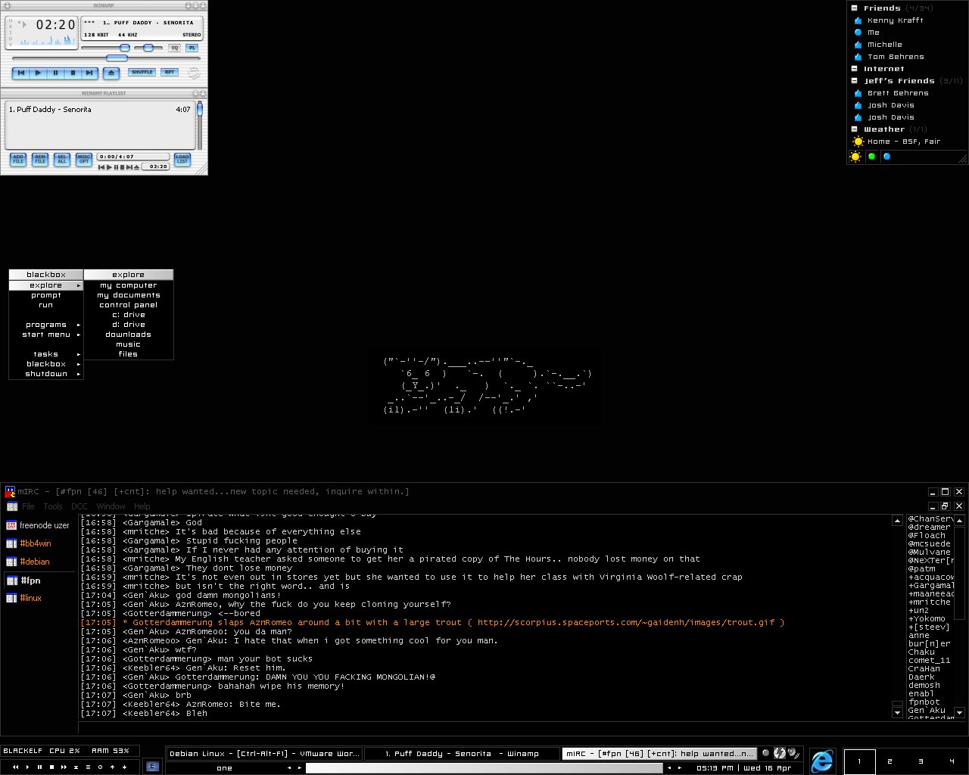Switch to workspace 2 in pager
The height and width of the screenshot is (775, 969).
point(890,761)
